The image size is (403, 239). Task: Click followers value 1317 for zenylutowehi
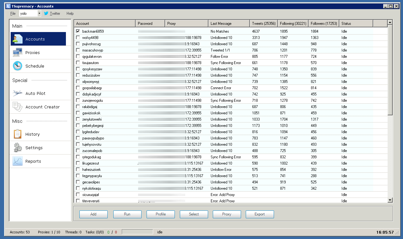pyautogui.click(x=314, y=119)
